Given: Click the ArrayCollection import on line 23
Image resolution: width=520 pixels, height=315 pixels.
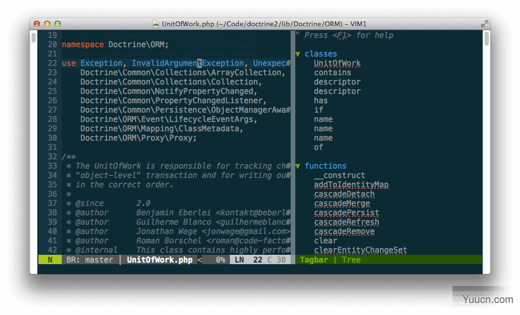Looking at the screenshot, I should 183,73.
